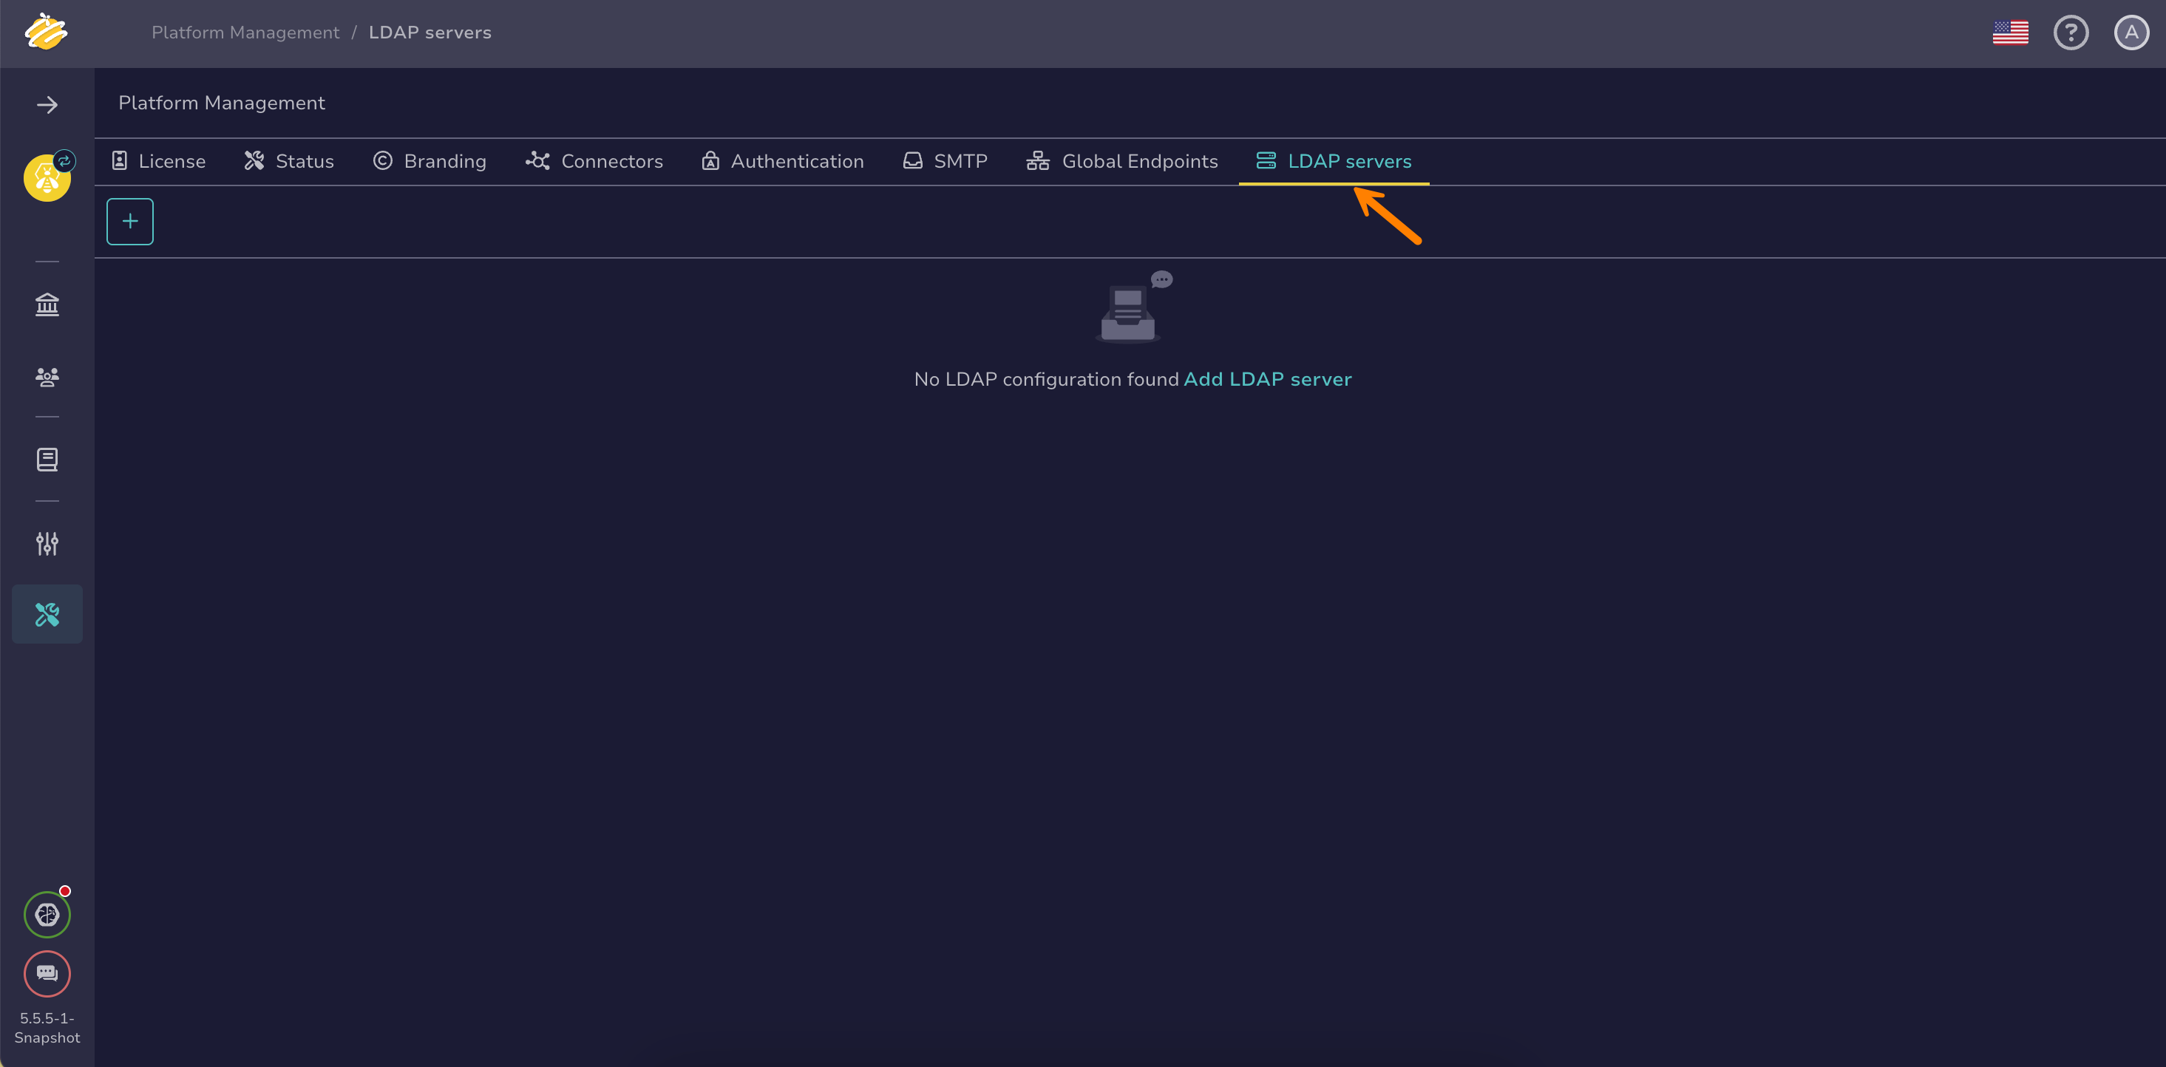Select the LDAP servers tab

point(1334,161)
